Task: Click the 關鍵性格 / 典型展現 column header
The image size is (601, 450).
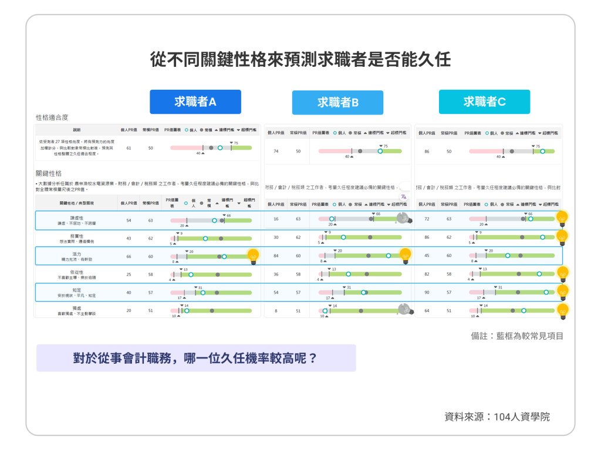Action: coord(77,203)
